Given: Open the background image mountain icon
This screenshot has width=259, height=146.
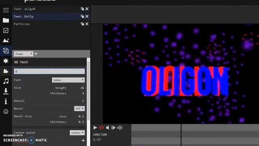Looking at the screenshot, I should pyautogui.click(x=6, y=41).
